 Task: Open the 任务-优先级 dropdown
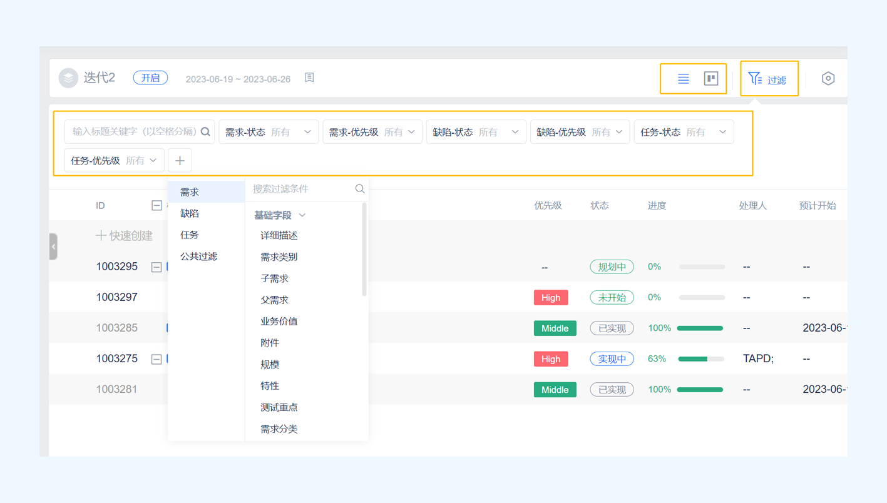[x=115, y=161]
